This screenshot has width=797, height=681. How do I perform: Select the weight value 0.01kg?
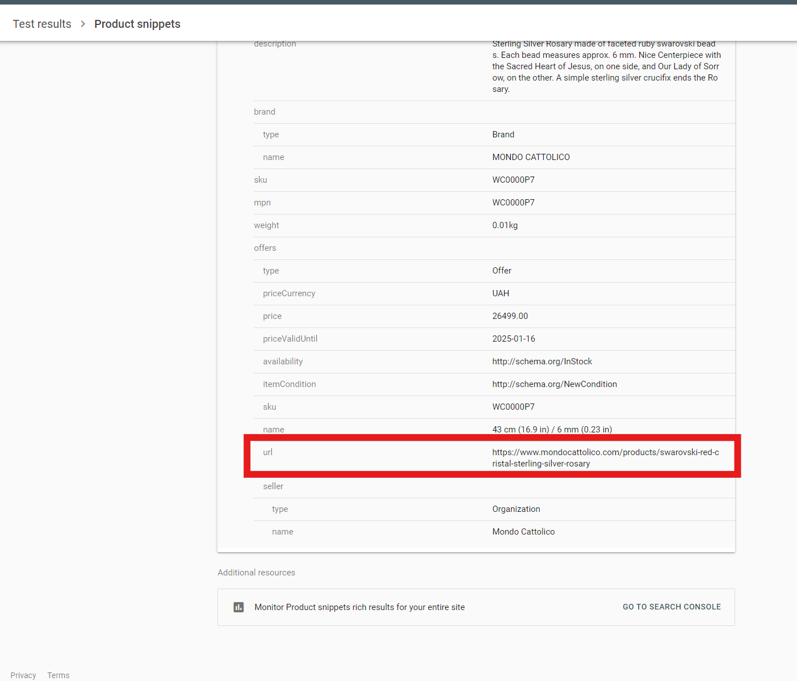coord(505,225)
